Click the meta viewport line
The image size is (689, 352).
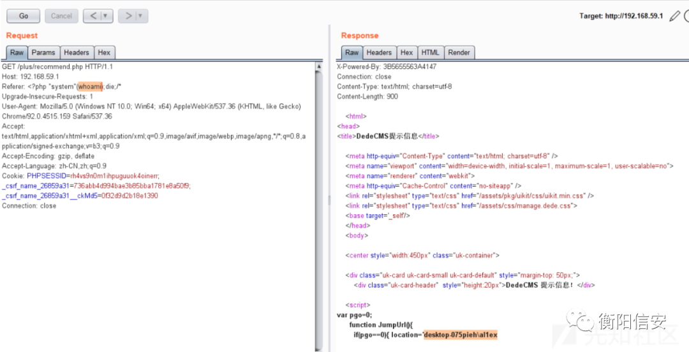point(510,166)
